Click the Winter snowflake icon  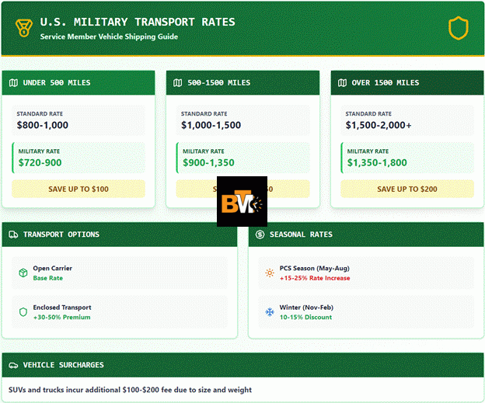pos(270,312)
